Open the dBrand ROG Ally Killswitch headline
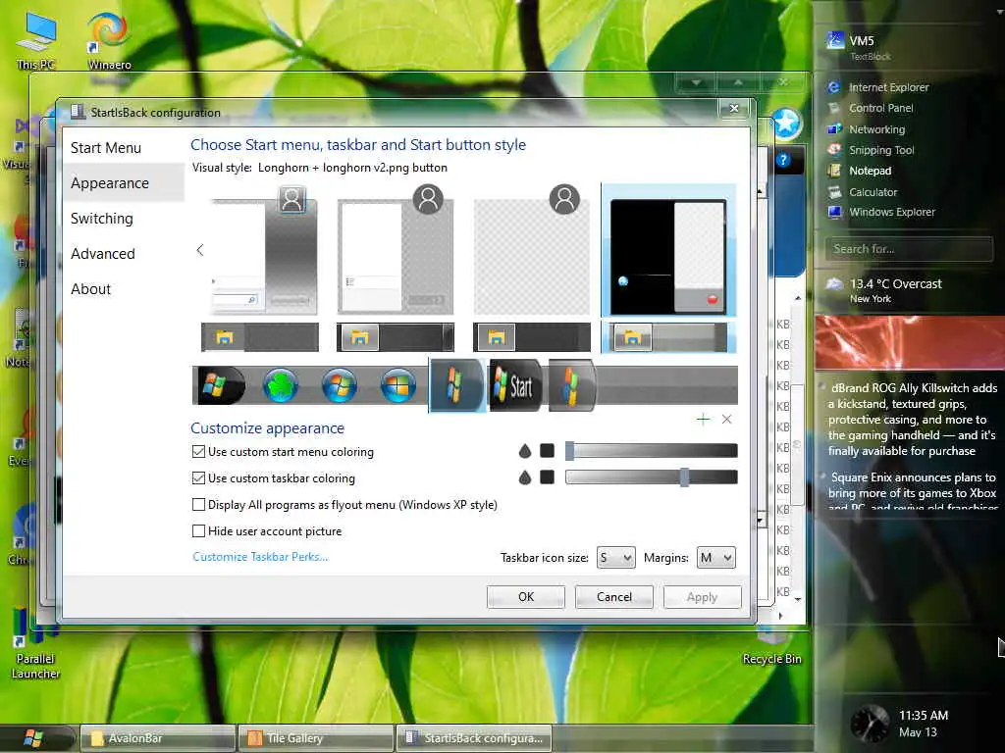The image size is (1005, 753). click(x=912, y=420)
